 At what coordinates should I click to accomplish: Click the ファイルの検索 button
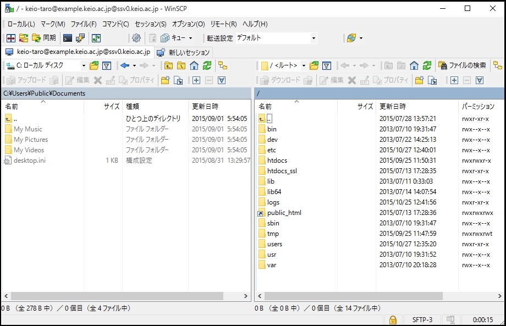tap(463, 65)
